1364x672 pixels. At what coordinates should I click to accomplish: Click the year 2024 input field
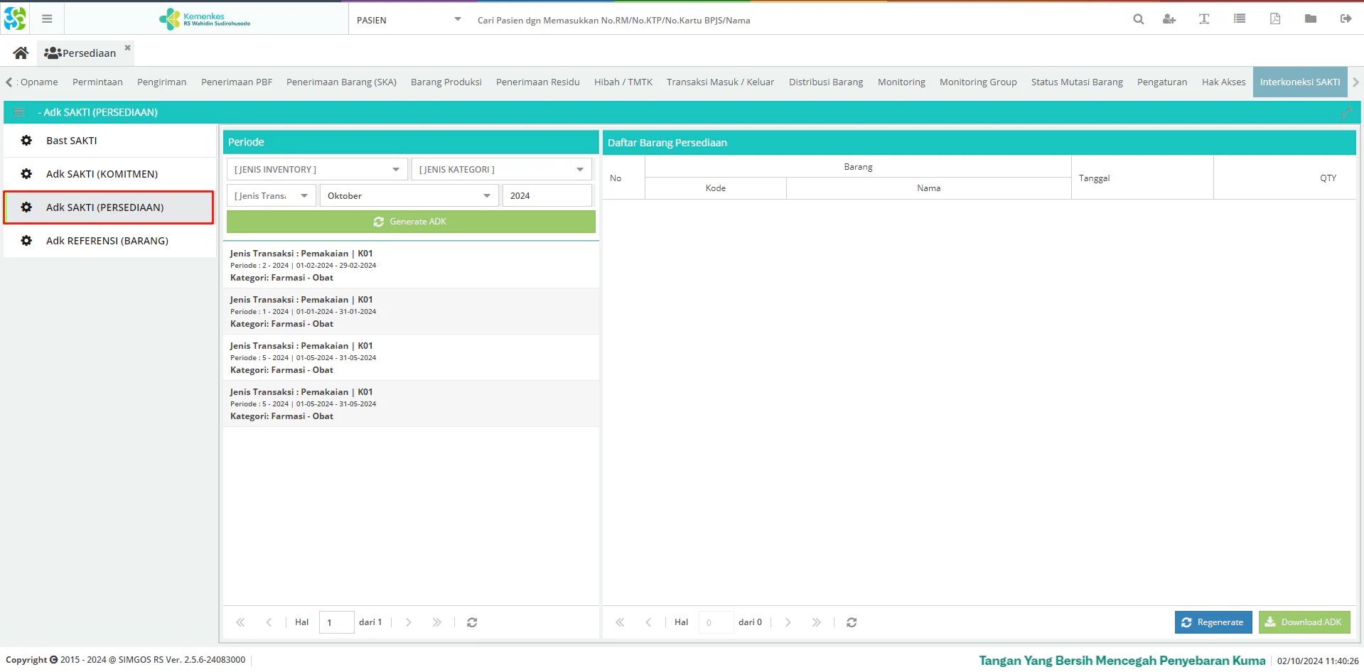pyautogui.click(x=547, y=196)
